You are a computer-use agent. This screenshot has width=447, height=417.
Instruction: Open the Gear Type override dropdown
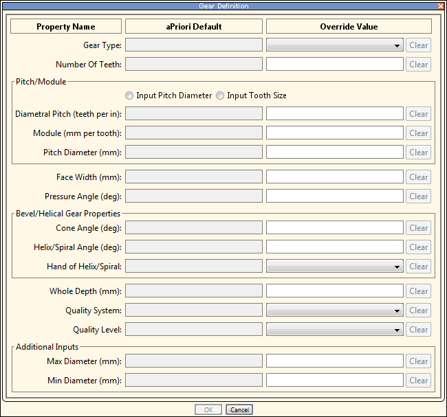[x=334, y=45]
